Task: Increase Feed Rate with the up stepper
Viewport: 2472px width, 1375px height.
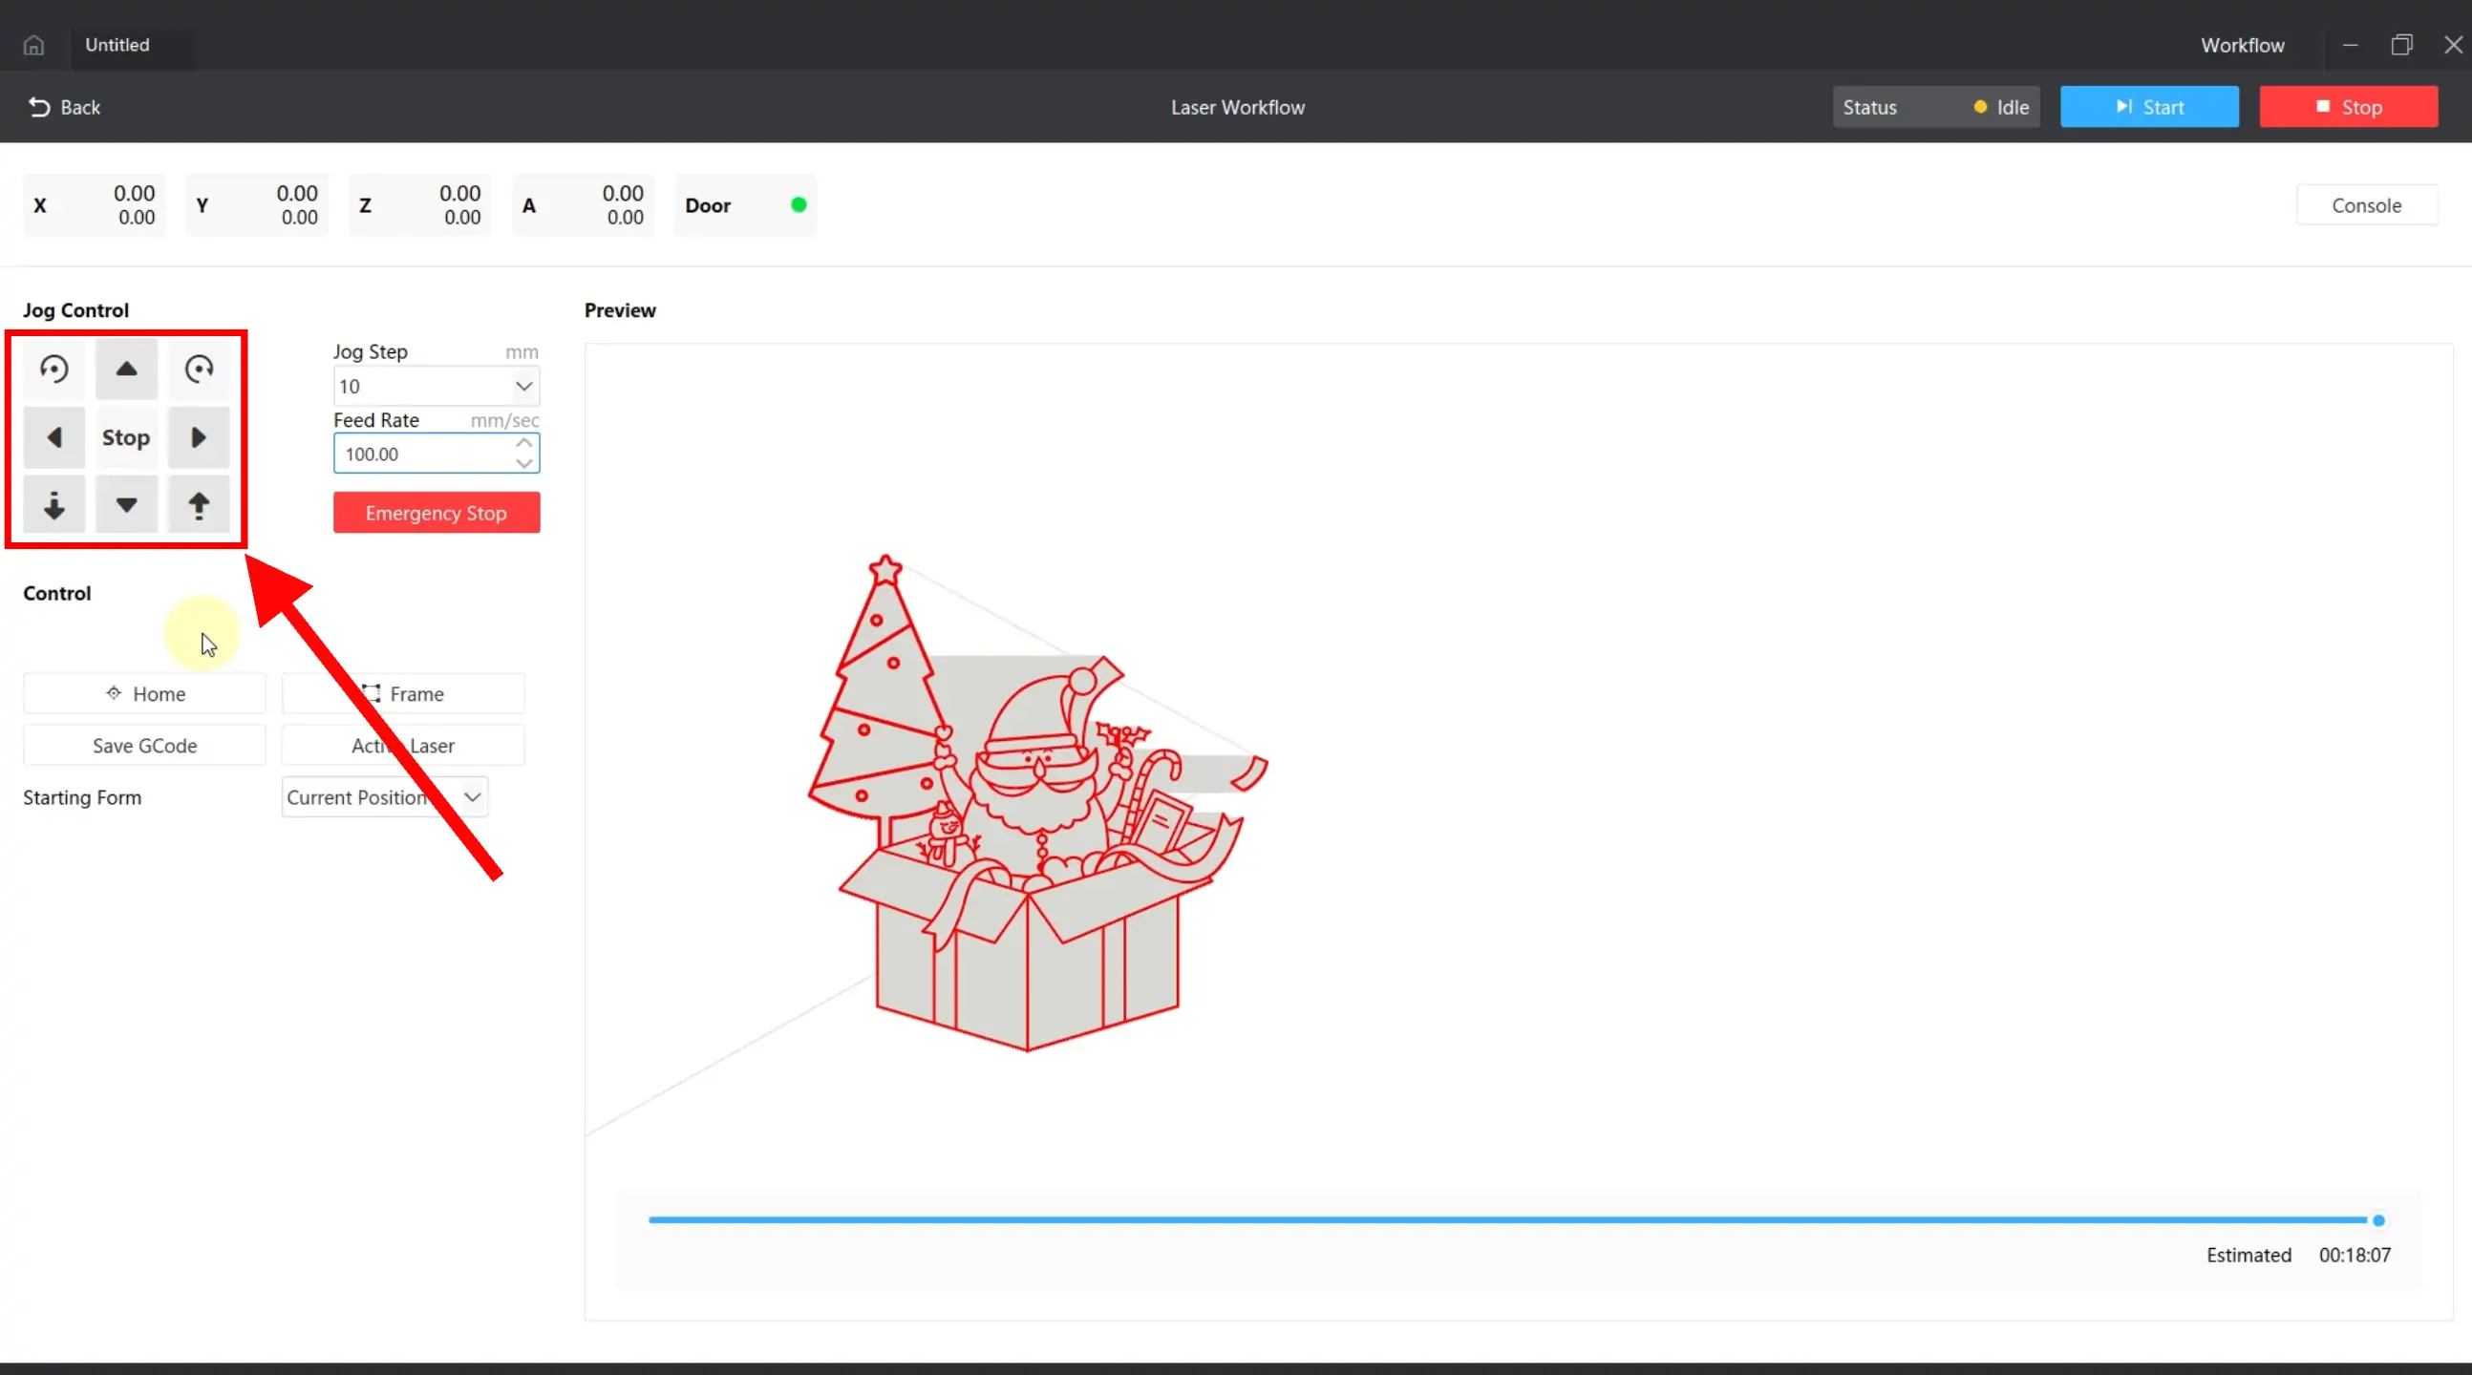Action: point(524,443)
